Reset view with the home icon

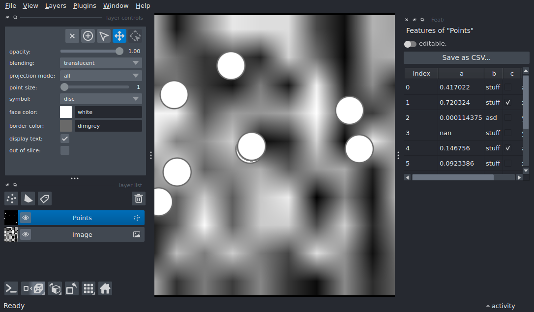tap(105, 288)
